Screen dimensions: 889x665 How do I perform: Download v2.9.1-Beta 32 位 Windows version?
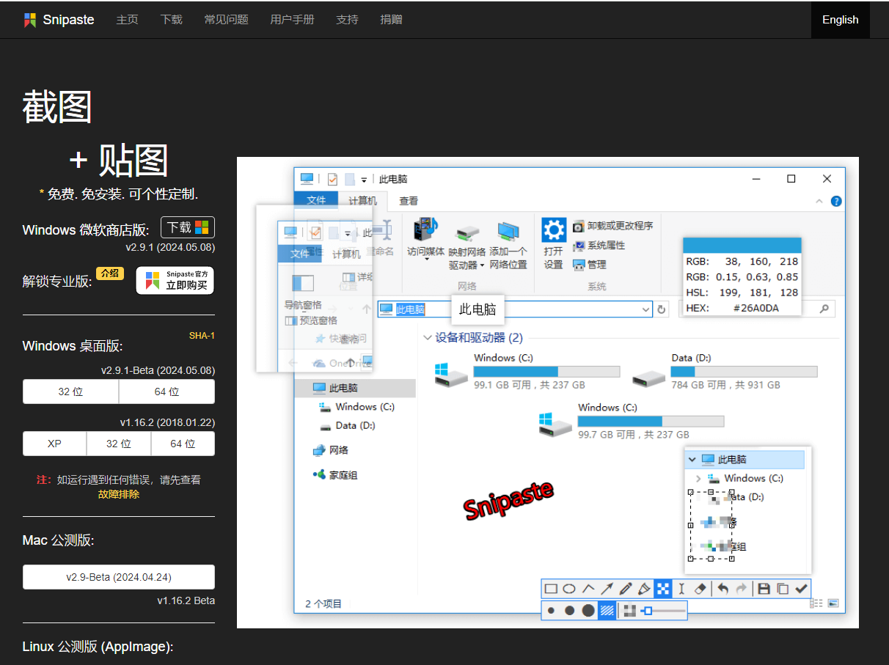point(71,392)
